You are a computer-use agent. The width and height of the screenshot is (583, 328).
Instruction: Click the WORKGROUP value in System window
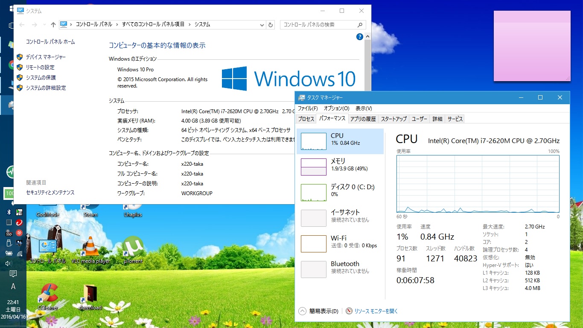coord(197,193)
